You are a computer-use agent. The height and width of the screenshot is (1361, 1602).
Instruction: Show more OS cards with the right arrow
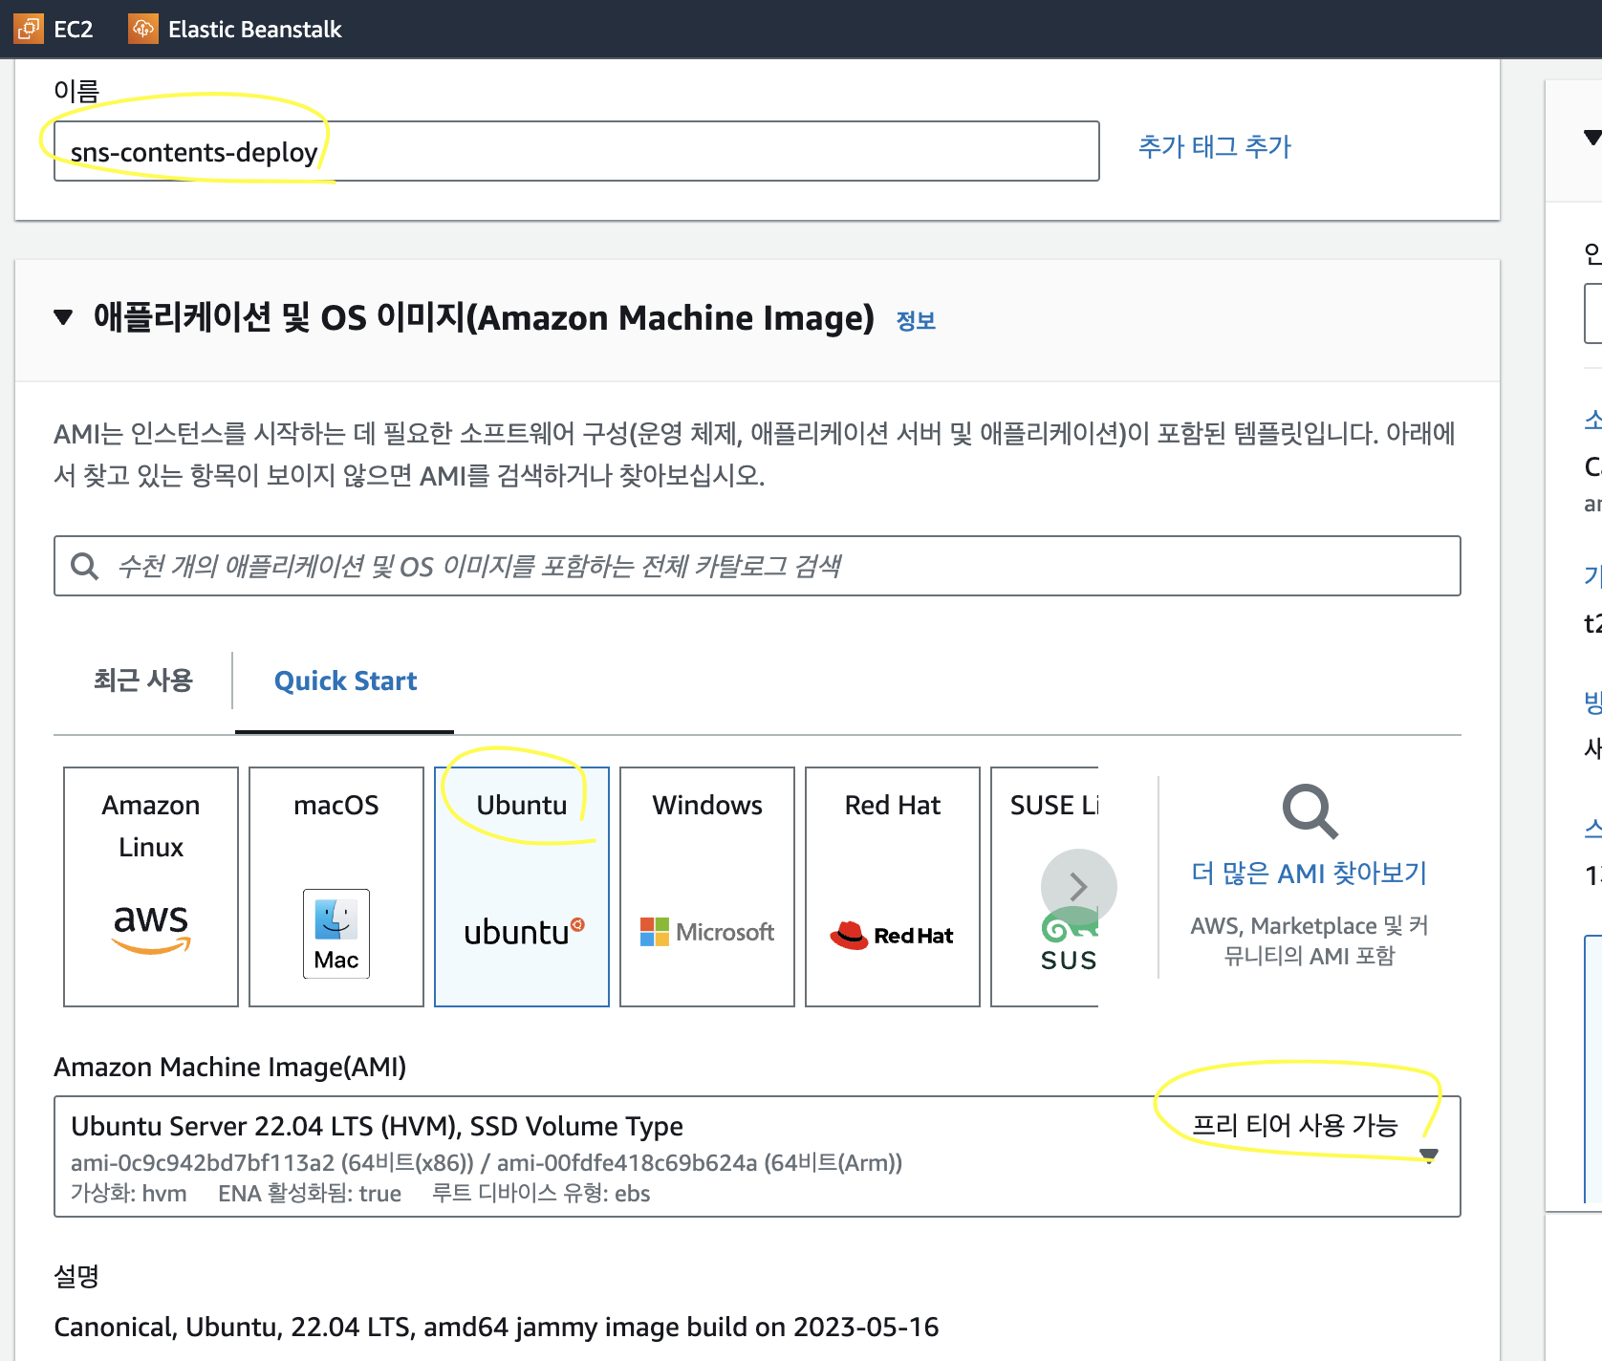(x=1078, y=887)
